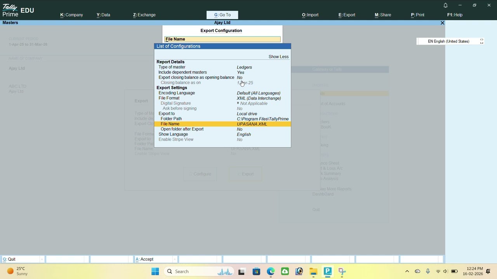Select Export closing balance as opening balance
Image resolution: width=497 pixels, height=279 pixels.
[222, 77]
